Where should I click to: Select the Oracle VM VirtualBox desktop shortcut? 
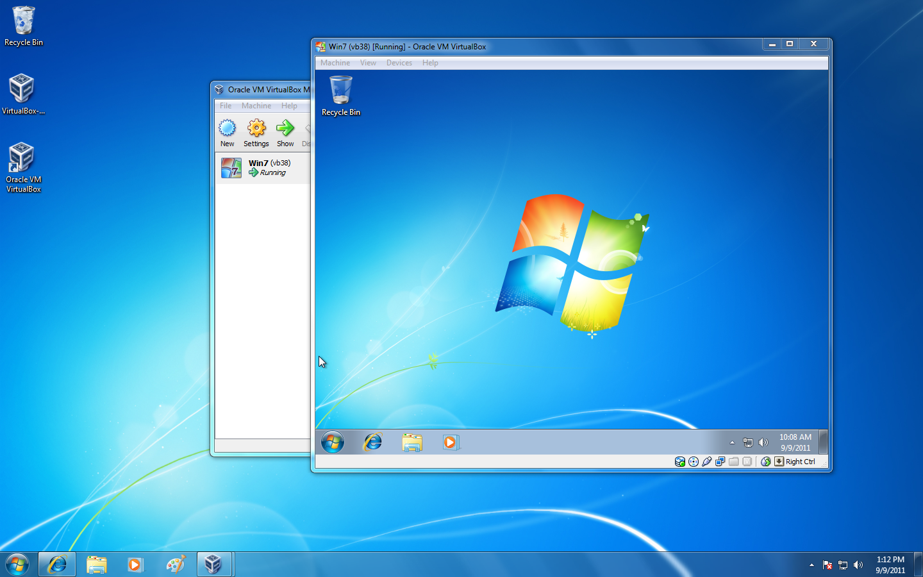(x=24, y=167)
